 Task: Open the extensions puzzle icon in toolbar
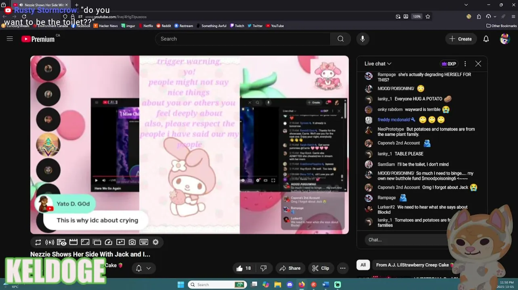click(479, 17)
